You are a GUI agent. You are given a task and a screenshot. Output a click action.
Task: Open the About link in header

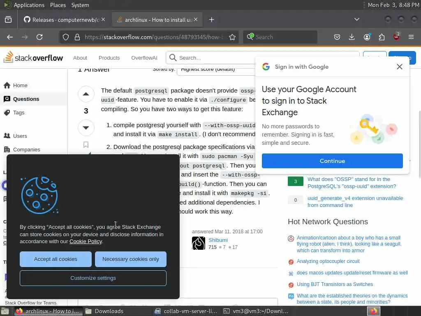80,58
